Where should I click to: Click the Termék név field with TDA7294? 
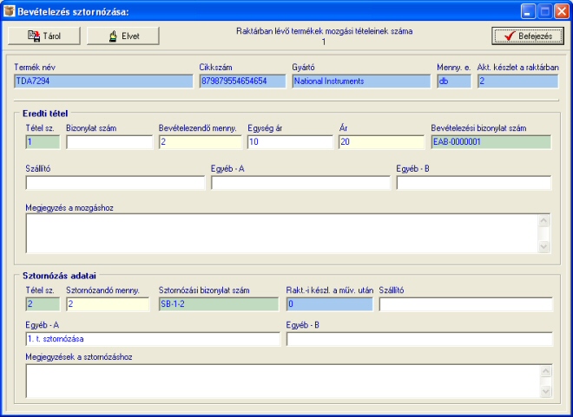pos(103,81)
